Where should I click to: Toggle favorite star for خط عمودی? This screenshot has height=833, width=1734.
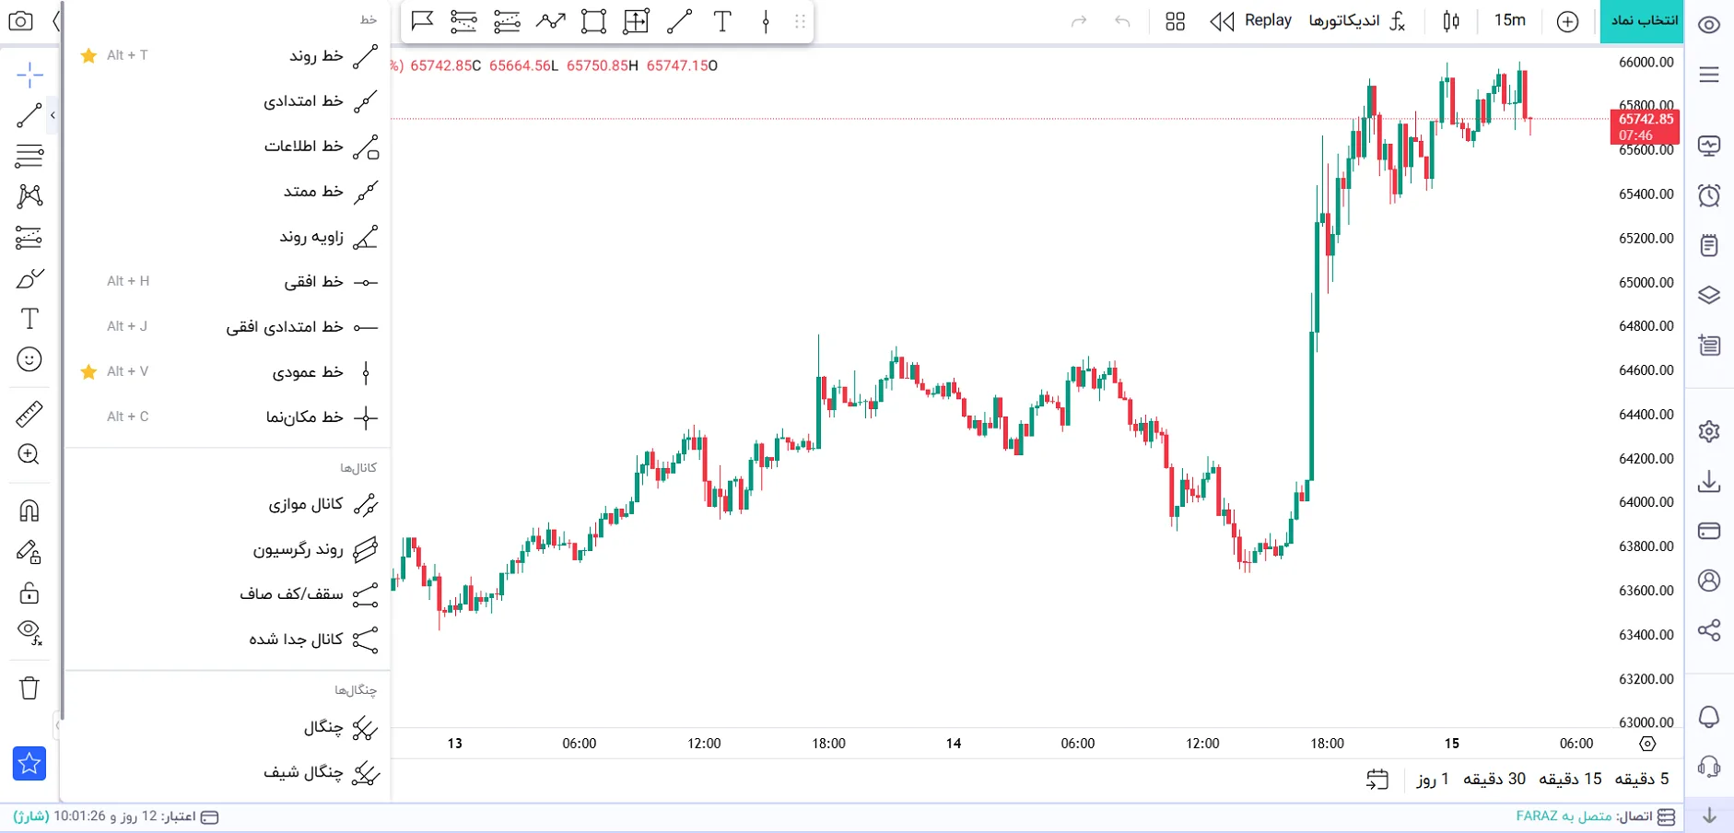[x=88, y=371]
